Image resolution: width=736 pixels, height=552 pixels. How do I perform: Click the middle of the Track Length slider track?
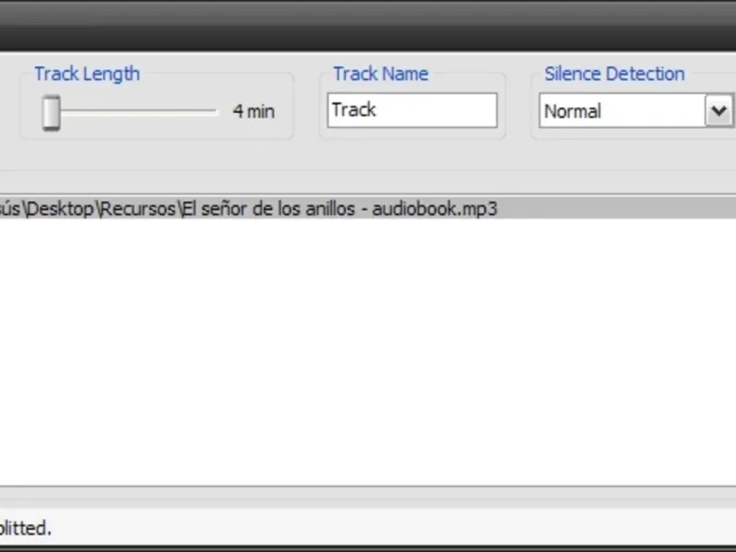pos(133,111)
